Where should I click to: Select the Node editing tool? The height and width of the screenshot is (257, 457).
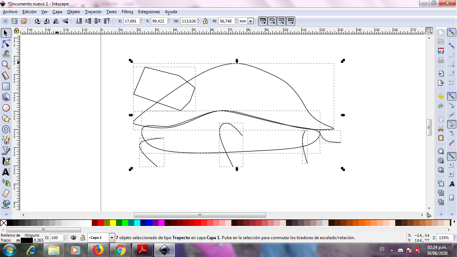tap(6, 44)
